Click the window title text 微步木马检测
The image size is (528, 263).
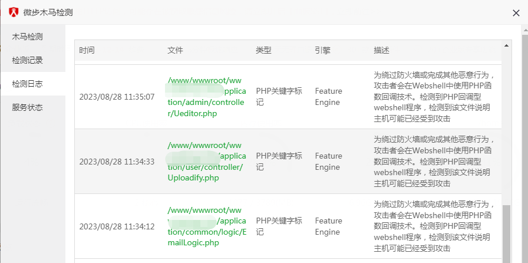coord(48,13)
